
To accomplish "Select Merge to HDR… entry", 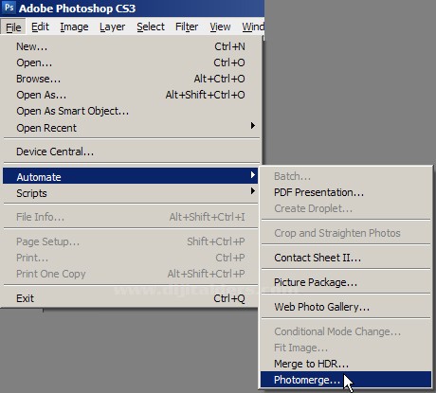I will click(346, 364).
